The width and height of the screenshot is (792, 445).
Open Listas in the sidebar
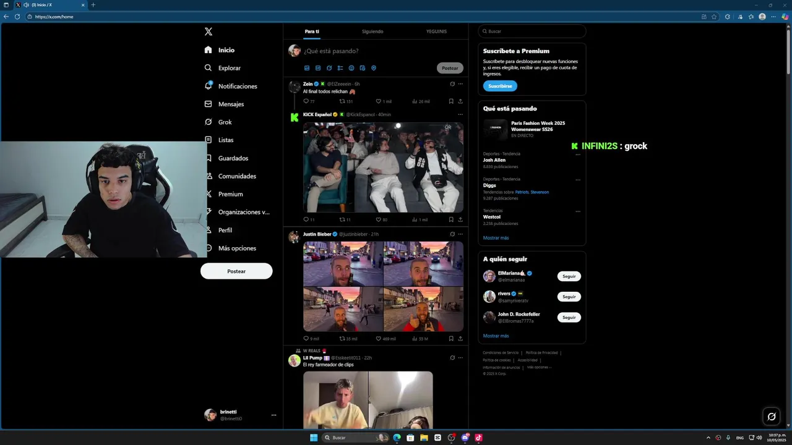(x=220, y=140)
